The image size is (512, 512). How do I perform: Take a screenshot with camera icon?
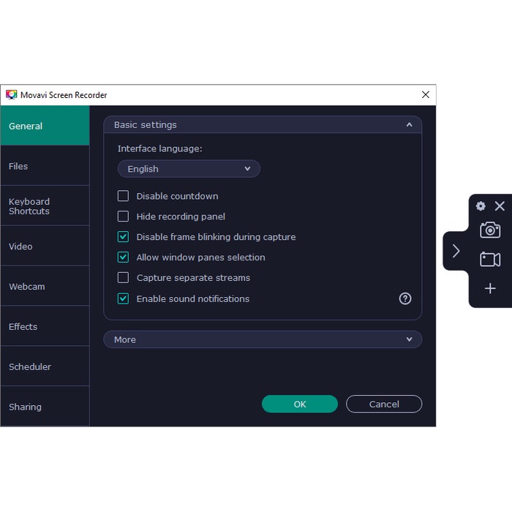(x=490, y=230)
